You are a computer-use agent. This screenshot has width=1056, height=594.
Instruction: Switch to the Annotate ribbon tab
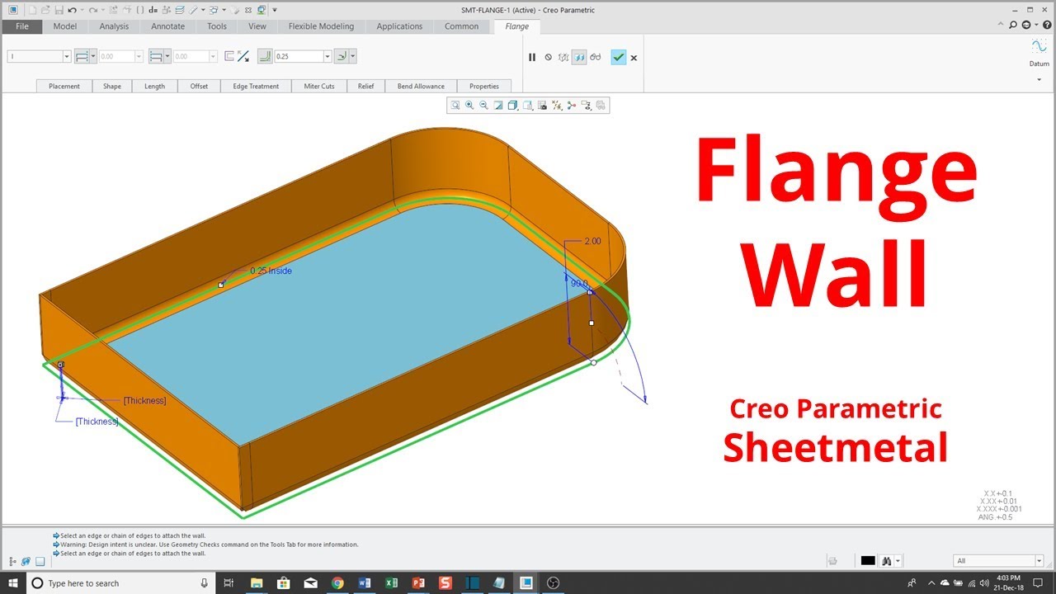(168, 26)
